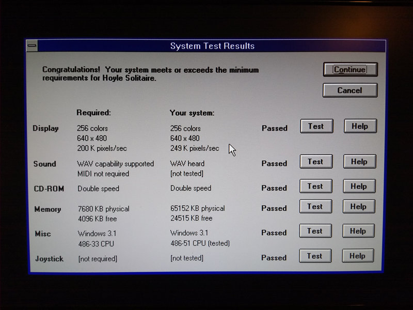Click Test beside CD-ROM

pyautogui.click(x=315, y=187)
